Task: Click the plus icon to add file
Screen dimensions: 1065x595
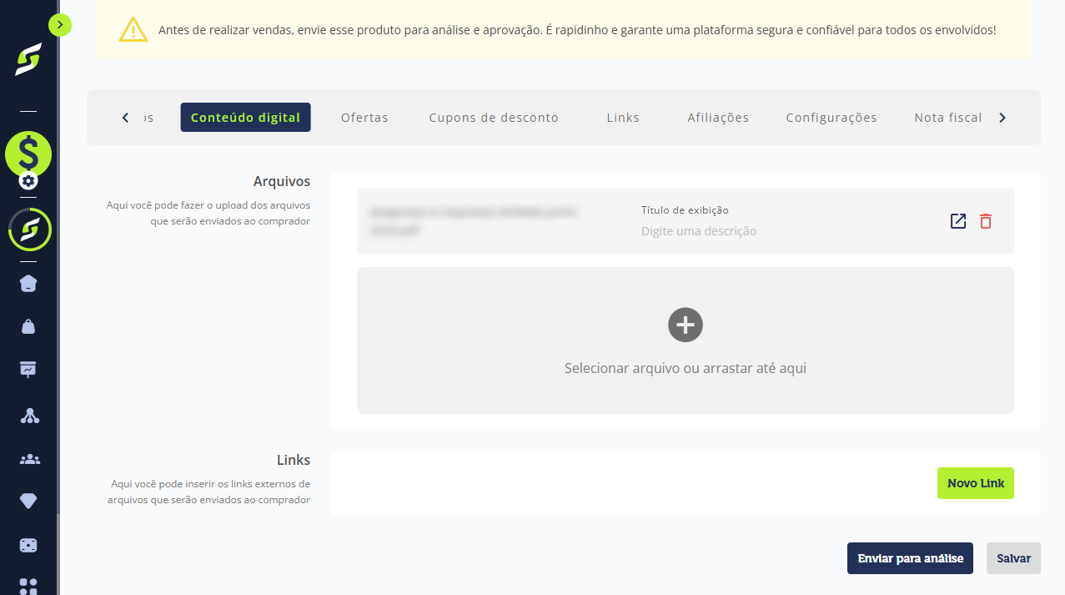Action: 686,325
